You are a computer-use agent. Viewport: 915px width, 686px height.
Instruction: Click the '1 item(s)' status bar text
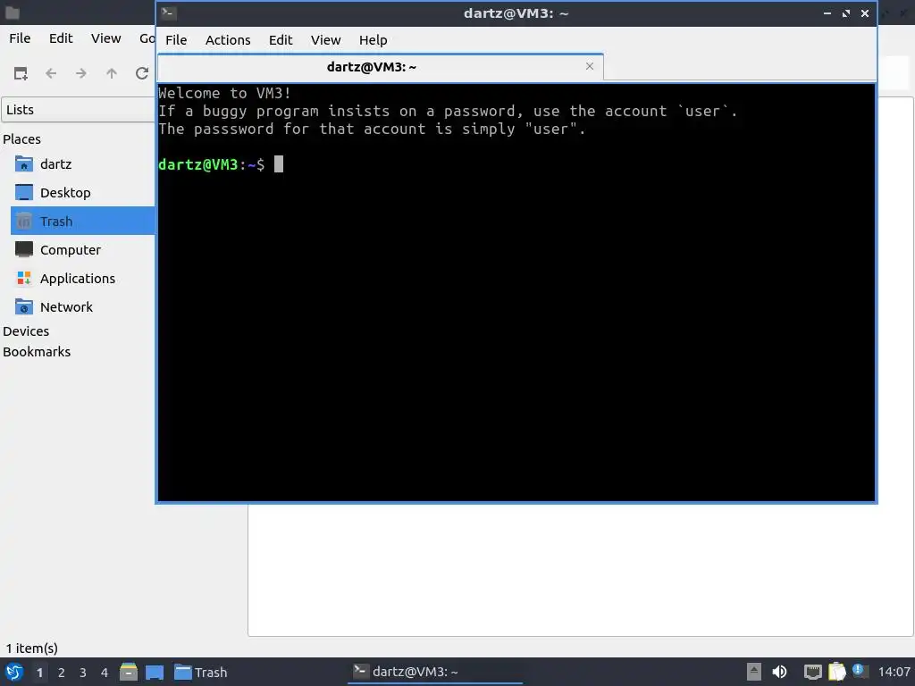pyautogui.click(x=31, y=648)
